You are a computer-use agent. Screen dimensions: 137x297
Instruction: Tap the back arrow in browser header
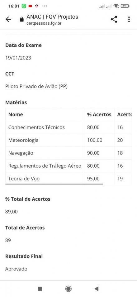pyautogui.click(x=8, y=19)
